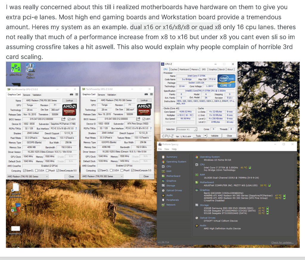This screenshot has width=305, height=260.
Task: Select CPU in the Speccy sidebar
Action: pyautogui.click(x=169, y=166)
